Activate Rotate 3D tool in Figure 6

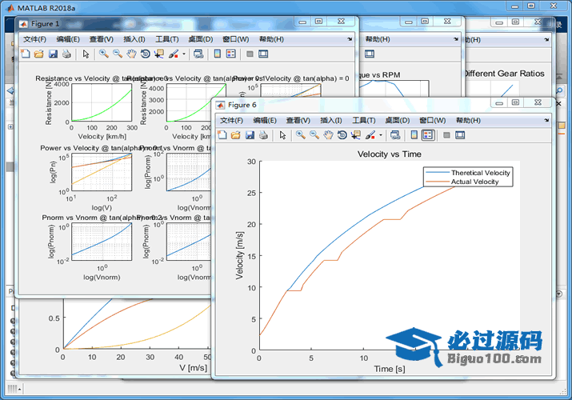(342, 135)
